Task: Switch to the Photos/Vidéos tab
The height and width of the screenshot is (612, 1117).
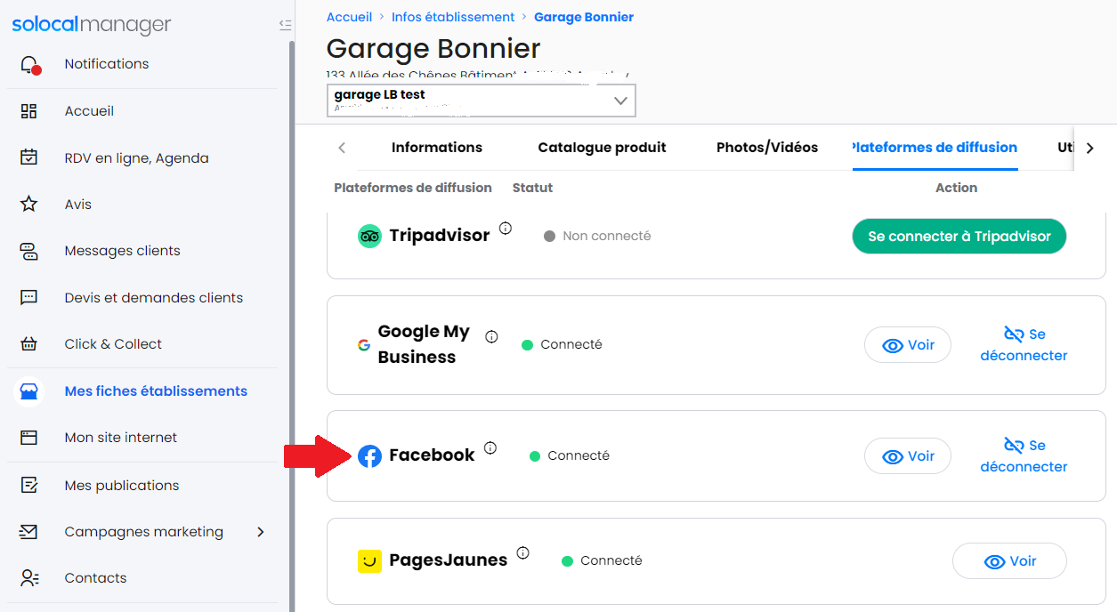Action: (767, 148)
